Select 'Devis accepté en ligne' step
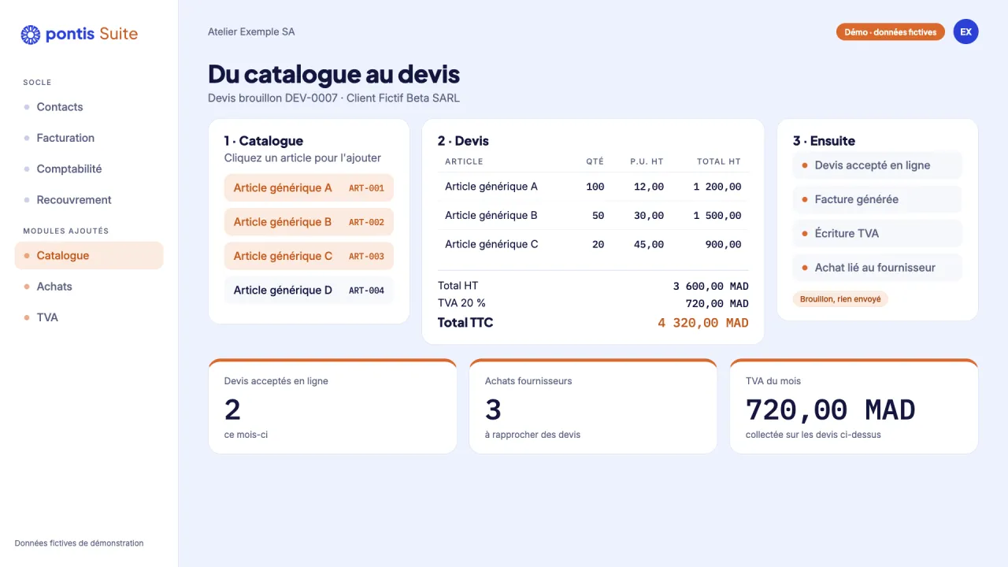The image size is (1008, 567). coord(877,165)
